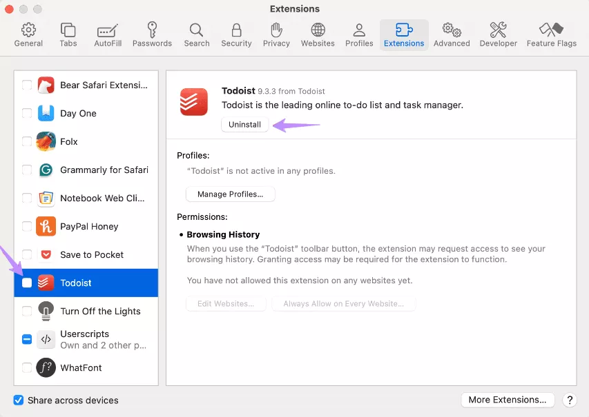Enable the WhatFont checkbox
Viewport: 589px width, 417px height.
pos(27,367)
